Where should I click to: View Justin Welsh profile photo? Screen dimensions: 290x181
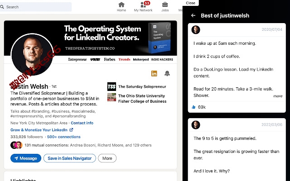(32, 55)
